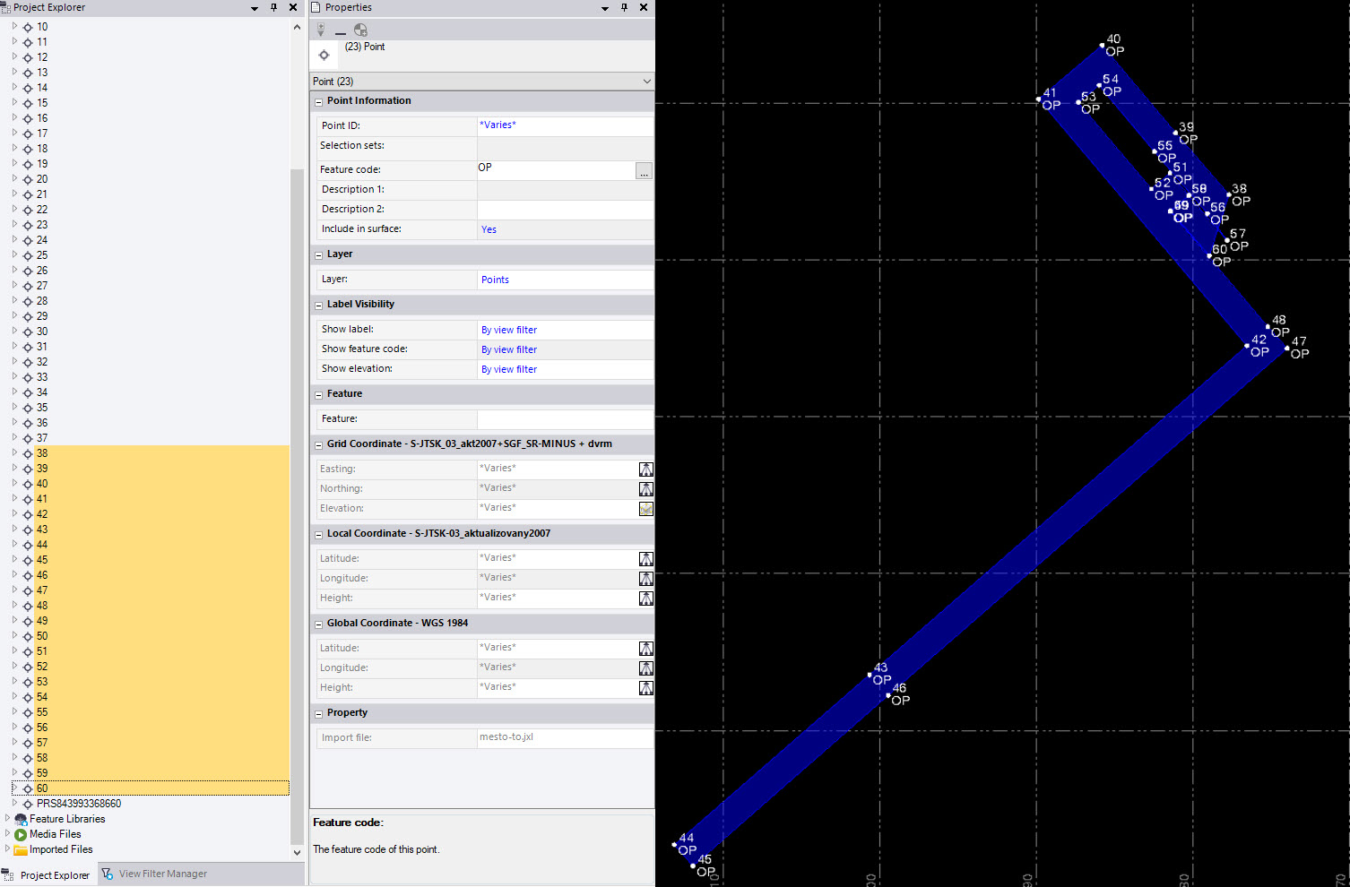
Task: Open the Feature code ellipsis button
Action: click(x=644, y=170)
